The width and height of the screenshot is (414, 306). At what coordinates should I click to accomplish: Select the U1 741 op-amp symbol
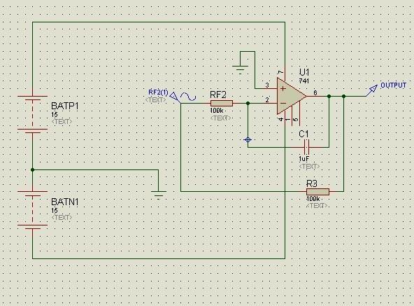tap(291, 96)
